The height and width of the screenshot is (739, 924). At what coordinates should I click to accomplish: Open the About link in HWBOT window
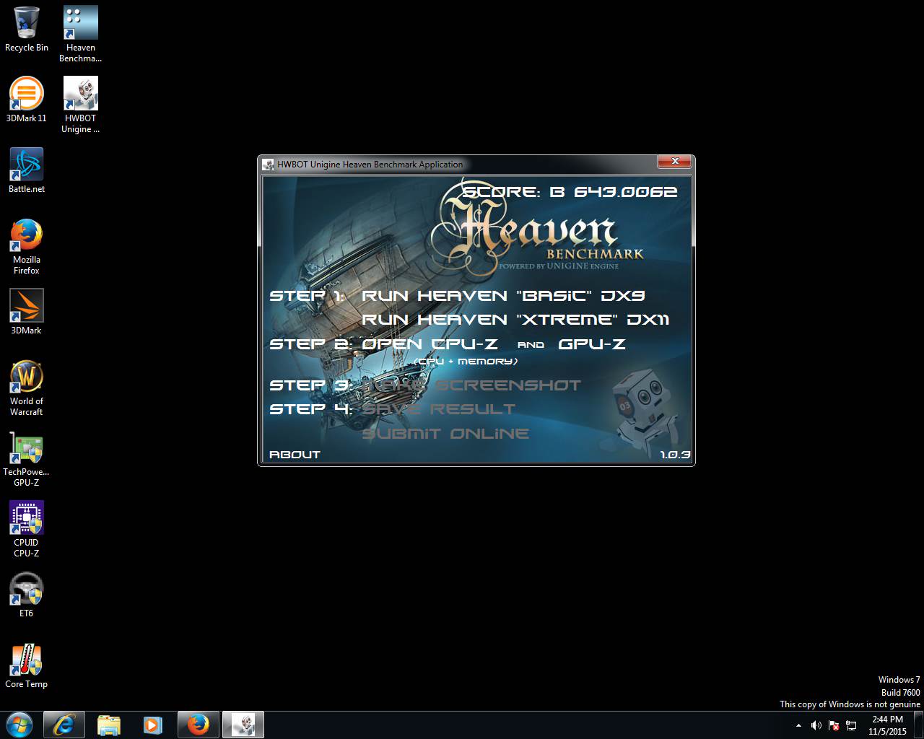tap(295, 455)
